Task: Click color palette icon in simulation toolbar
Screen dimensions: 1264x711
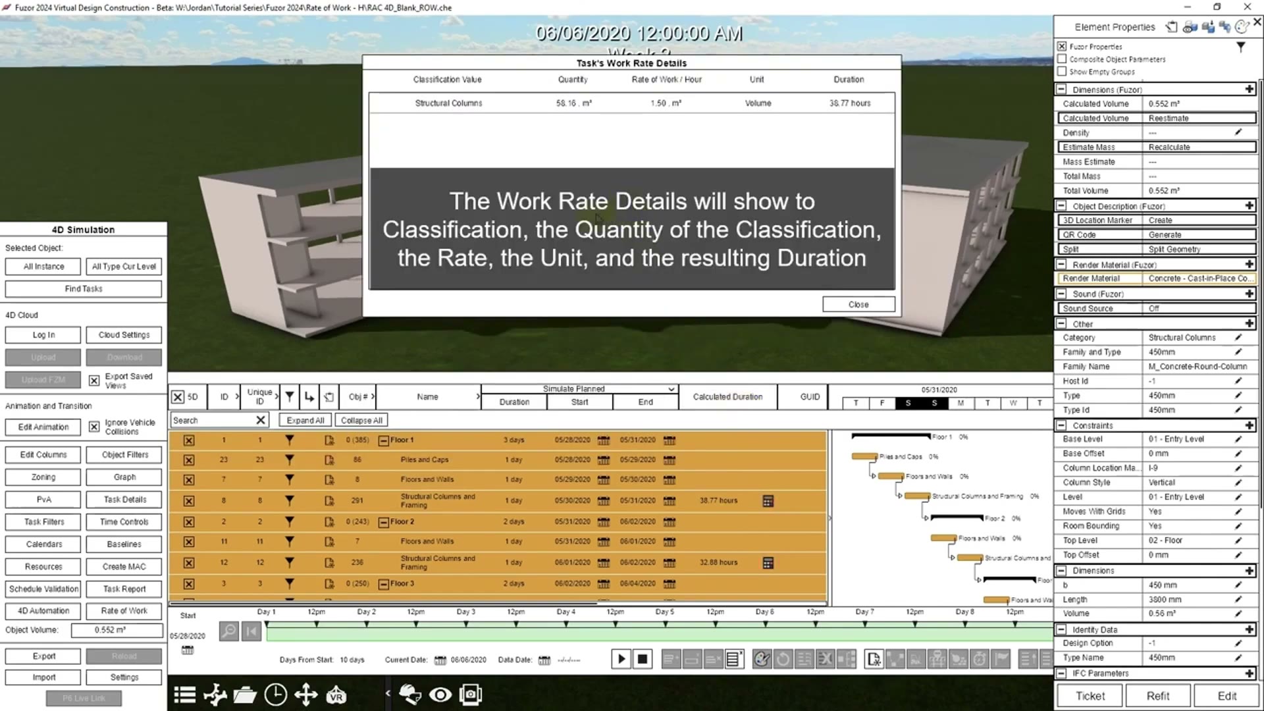Action: click(762, 659)
